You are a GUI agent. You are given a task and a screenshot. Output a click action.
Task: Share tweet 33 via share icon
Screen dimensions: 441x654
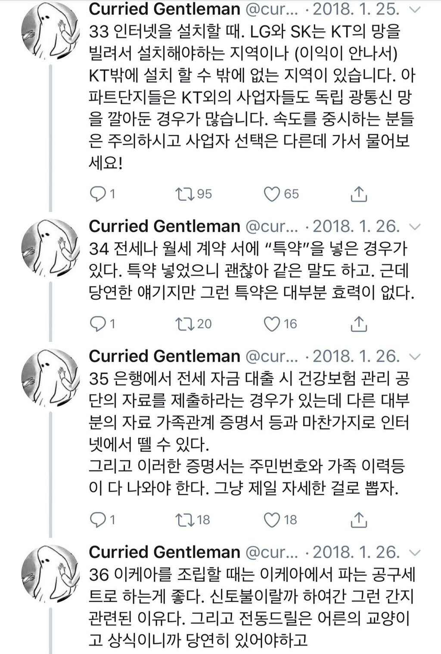[x=358, y=194]
